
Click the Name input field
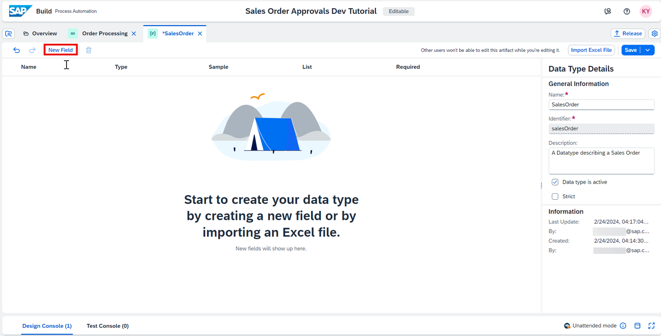601,105
